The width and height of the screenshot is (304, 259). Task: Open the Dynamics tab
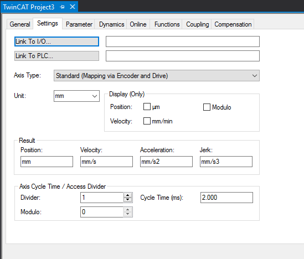111,24
